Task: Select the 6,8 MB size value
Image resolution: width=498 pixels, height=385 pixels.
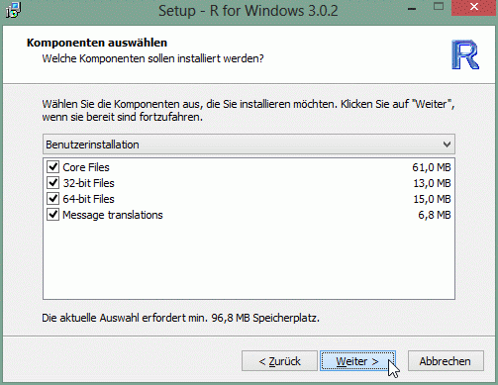Action: (435, 215)
